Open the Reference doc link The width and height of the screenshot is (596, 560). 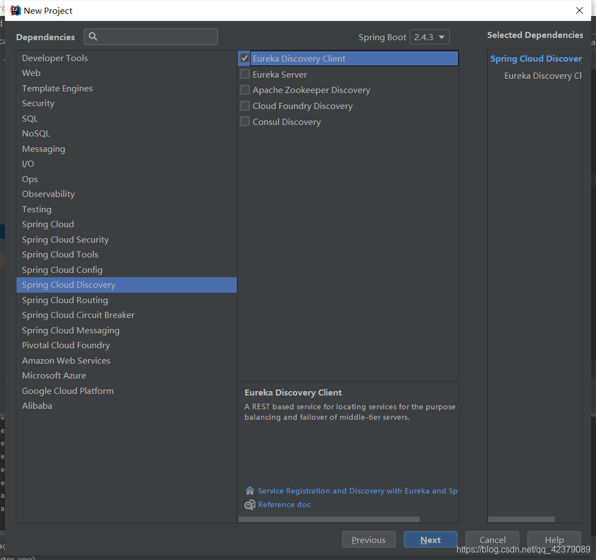click(x=285, y=504)
